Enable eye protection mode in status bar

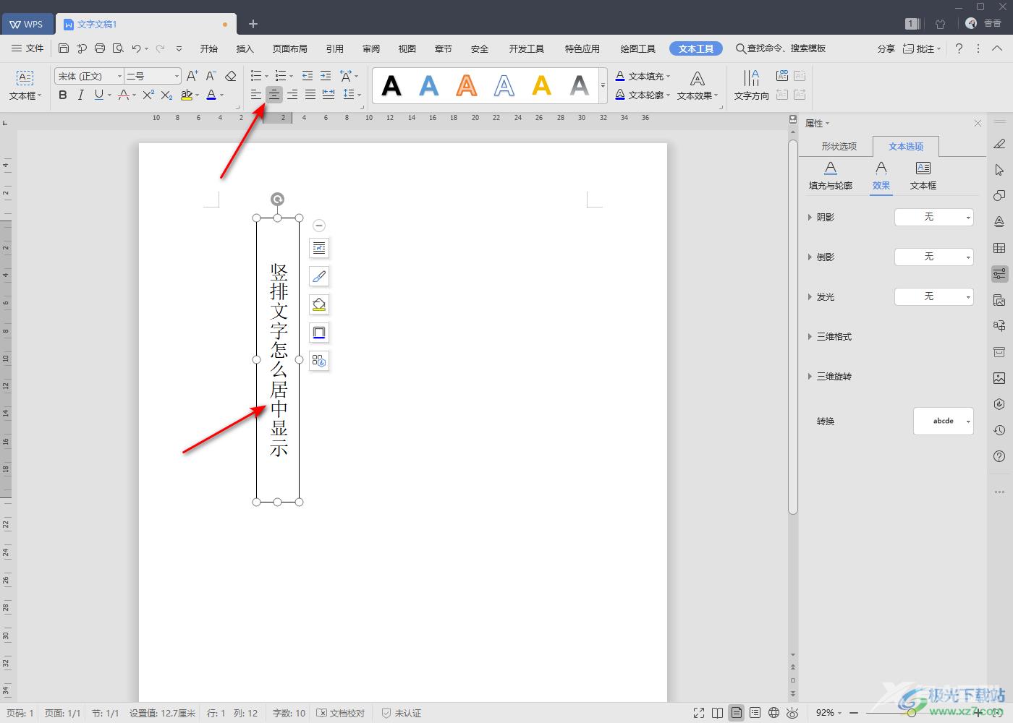792,713
